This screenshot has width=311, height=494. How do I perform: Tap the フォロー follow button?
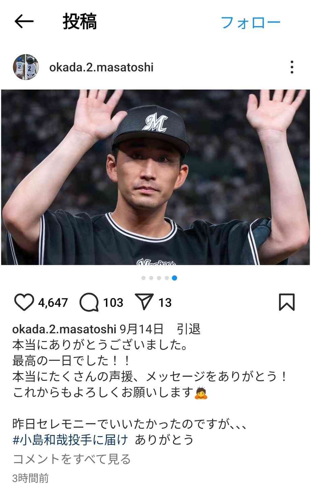[250, 23]
